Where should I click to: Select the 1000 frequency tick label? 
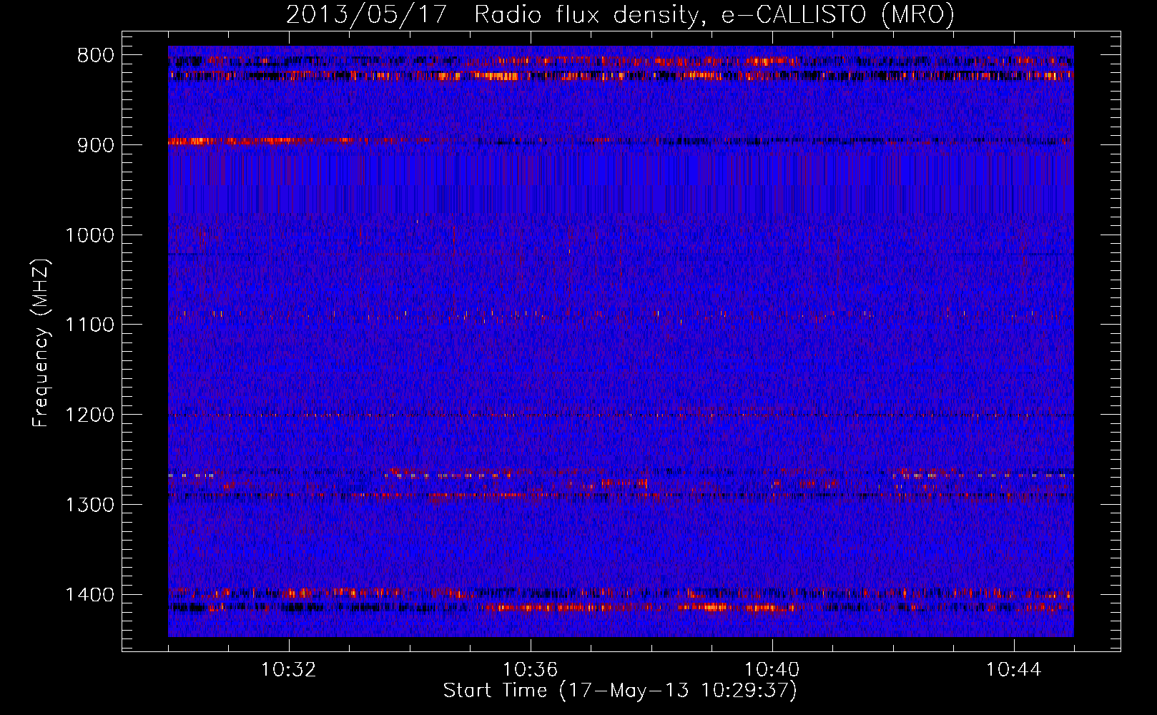point(89,235)
